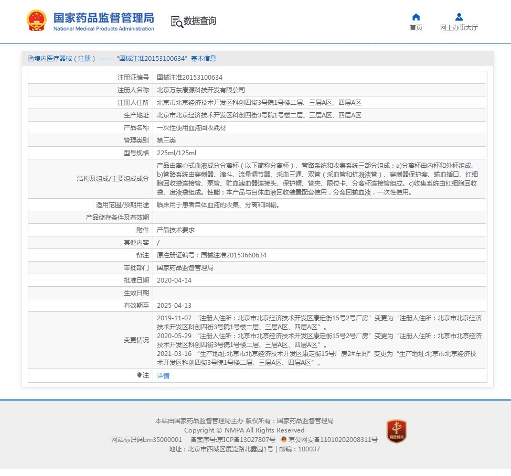
Task: Click footer address 北京市西城区展览路北露园1号
Action: click(230, 449)
